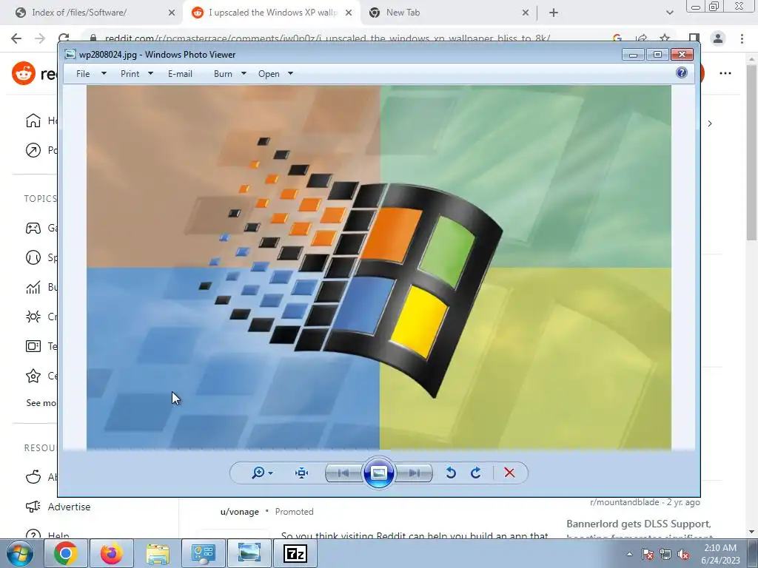Open Chrome profile avatar
This screenshot has width=758, height=568.
pos(718,38)
